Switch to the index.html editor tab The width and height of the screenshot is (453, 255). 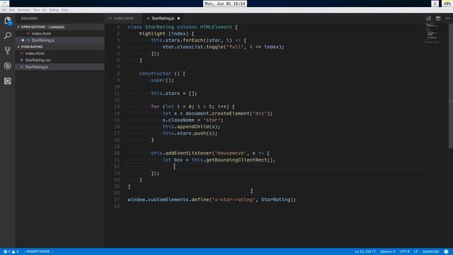pos(124,18)
